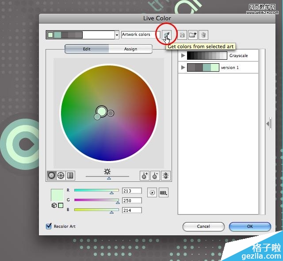
Task: Click the Artwork colors name field
Action: pos(141,35)
